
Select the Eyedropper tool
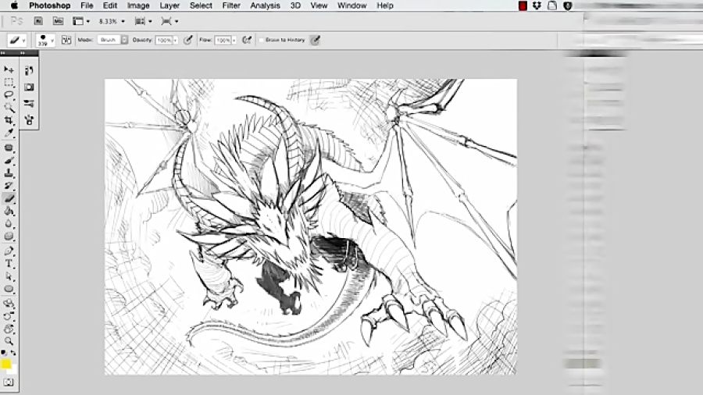pos(9,133)
